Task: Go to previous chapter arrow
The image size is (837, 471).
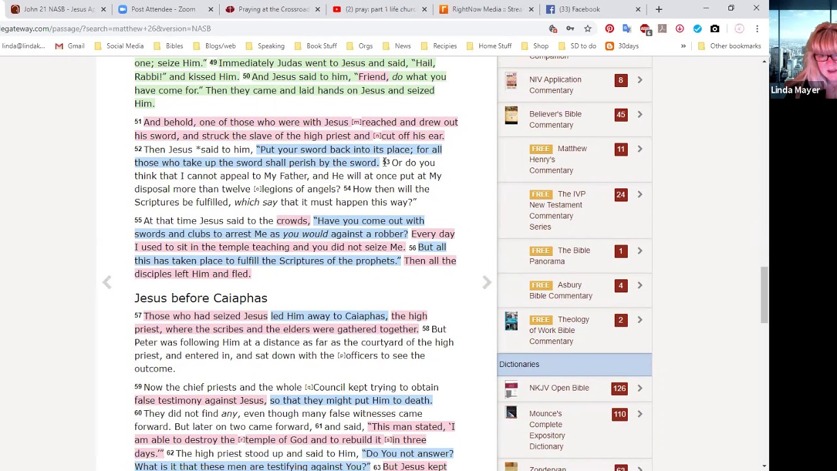Action: (x=107, y=282)
